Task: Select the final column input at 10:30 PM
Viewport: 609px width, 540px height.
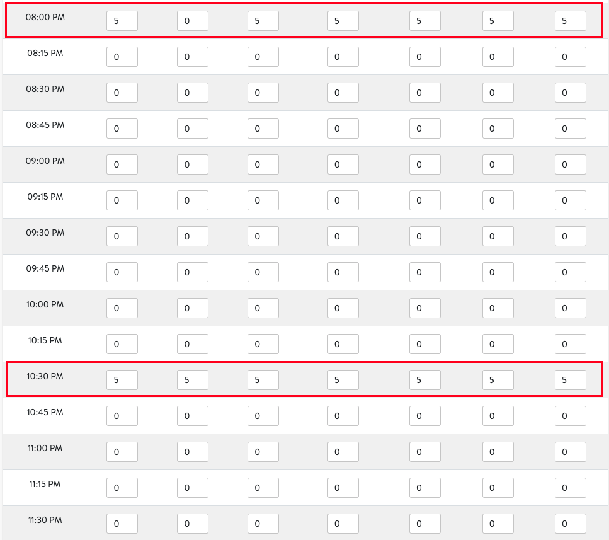Action: 570,380
